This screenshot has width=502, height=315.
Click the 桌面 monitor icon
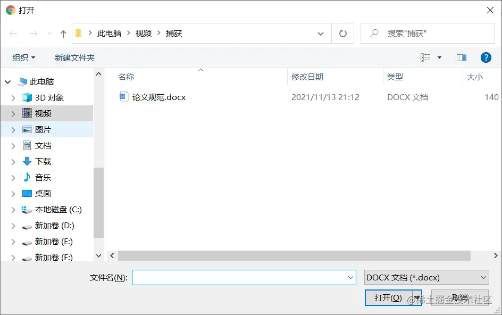pos(27,194)
